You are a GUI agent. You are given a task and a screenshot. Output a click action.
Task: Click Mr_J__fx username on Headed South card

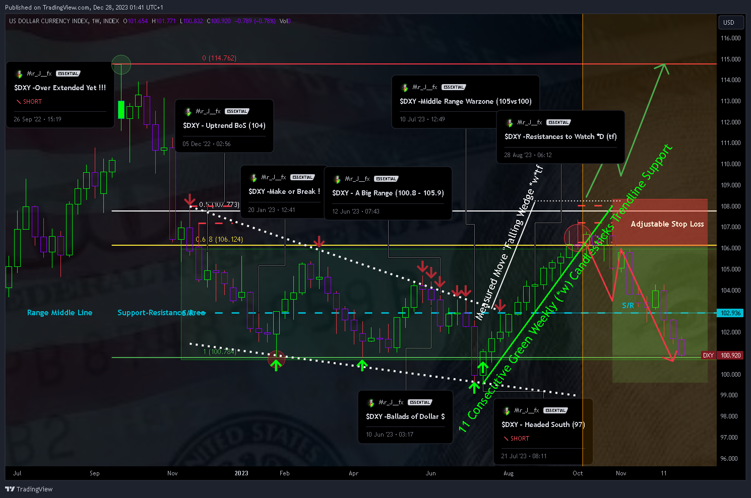click(527, 410)
